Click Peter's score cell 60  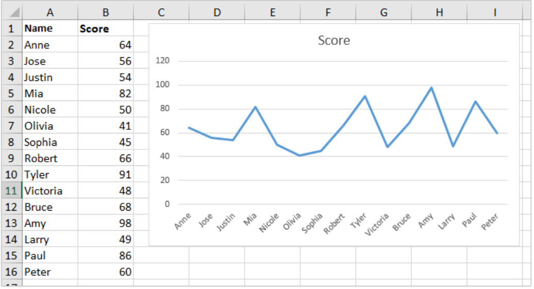(x=106, y=271)
